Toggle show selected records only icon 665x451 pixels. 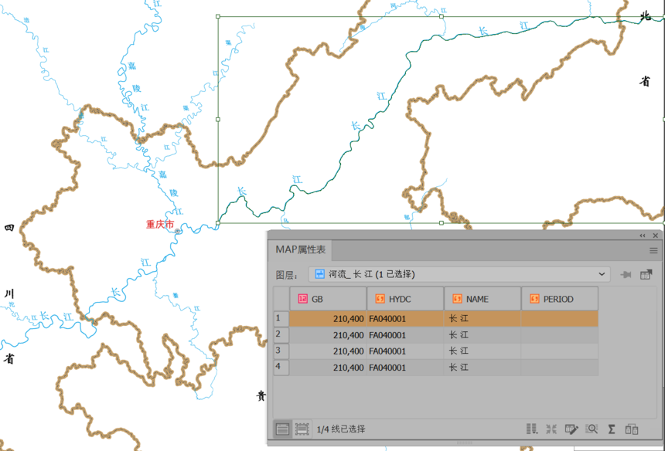[302, 429]
